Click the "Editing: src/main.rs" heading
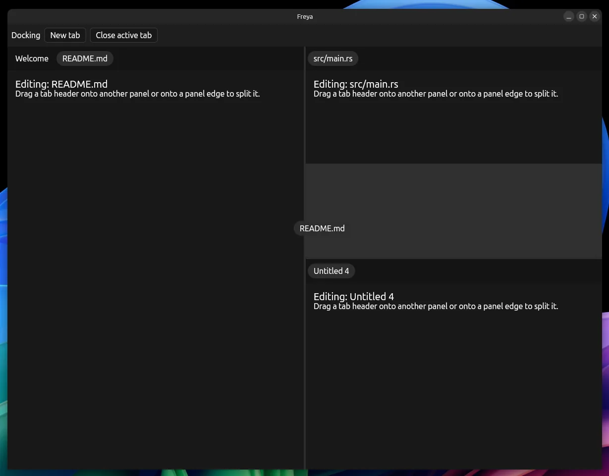Image resolution: width=609 pixels, height=476 pixels. 356,84
